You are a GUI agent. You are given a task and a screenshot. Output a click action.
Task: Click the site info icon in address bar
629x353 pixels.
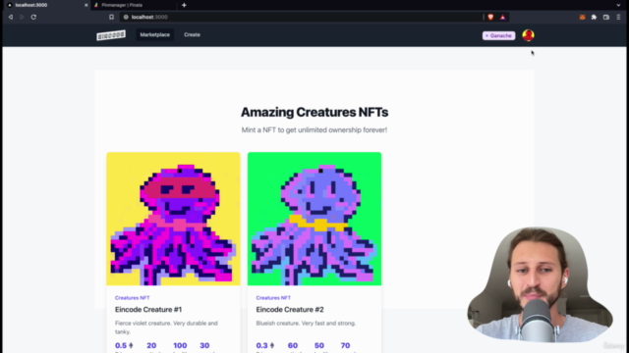click(126, 18)
